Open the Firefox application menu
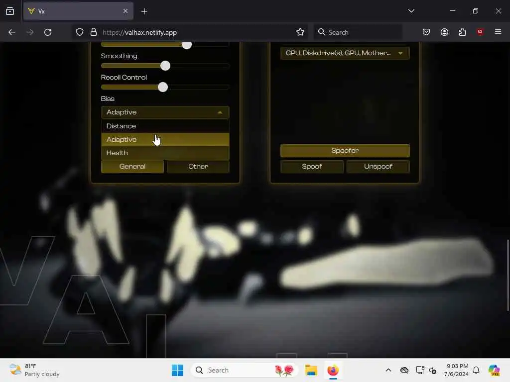The width and height of the screenshot is (510, 382). click(x=498, y=32)
